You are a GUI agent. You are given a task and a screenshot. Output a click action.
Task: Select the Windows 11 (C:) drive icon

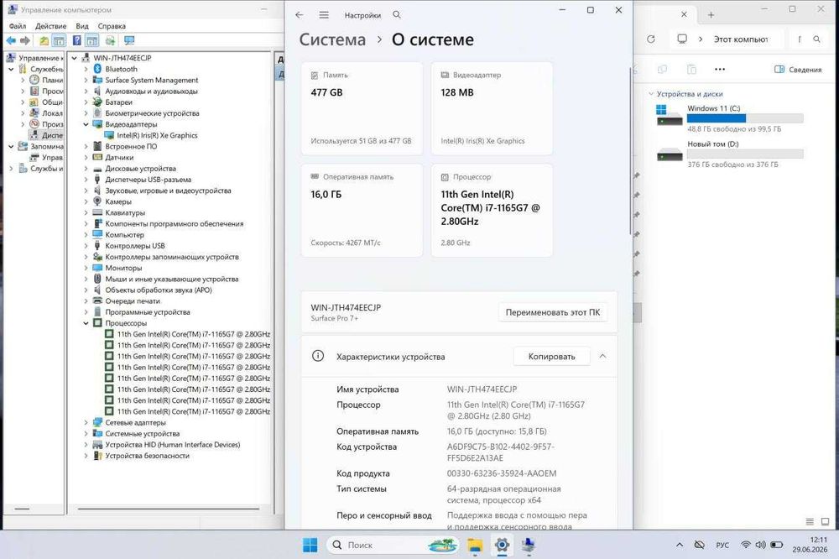click(669, 116)
